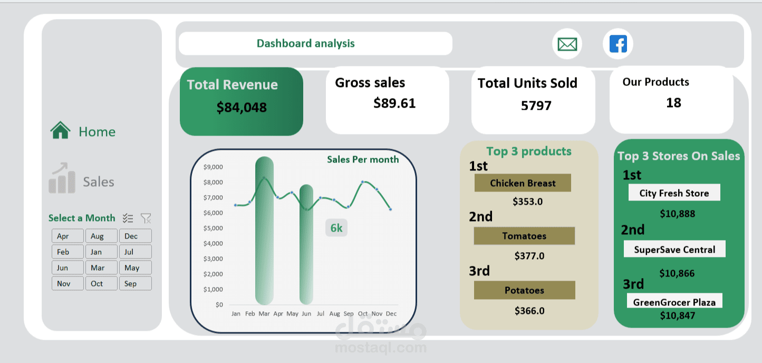Click the Select a Month heading

tap(82, 218)
